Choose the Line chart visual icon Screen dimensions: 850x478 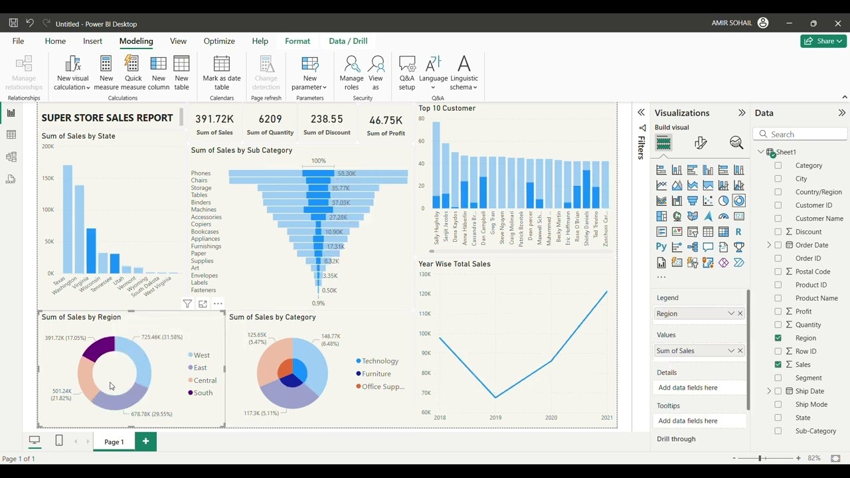(x=661, y=185)
